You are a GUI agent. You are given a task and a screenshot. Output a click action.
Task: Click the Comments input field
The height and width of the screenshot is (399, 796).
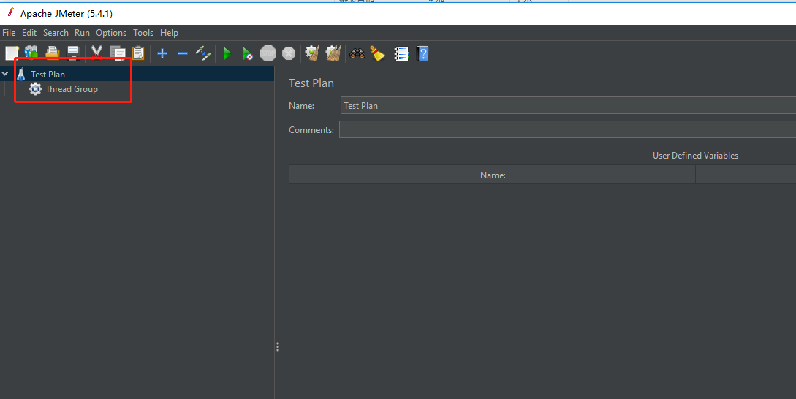[x=567, y=129]
